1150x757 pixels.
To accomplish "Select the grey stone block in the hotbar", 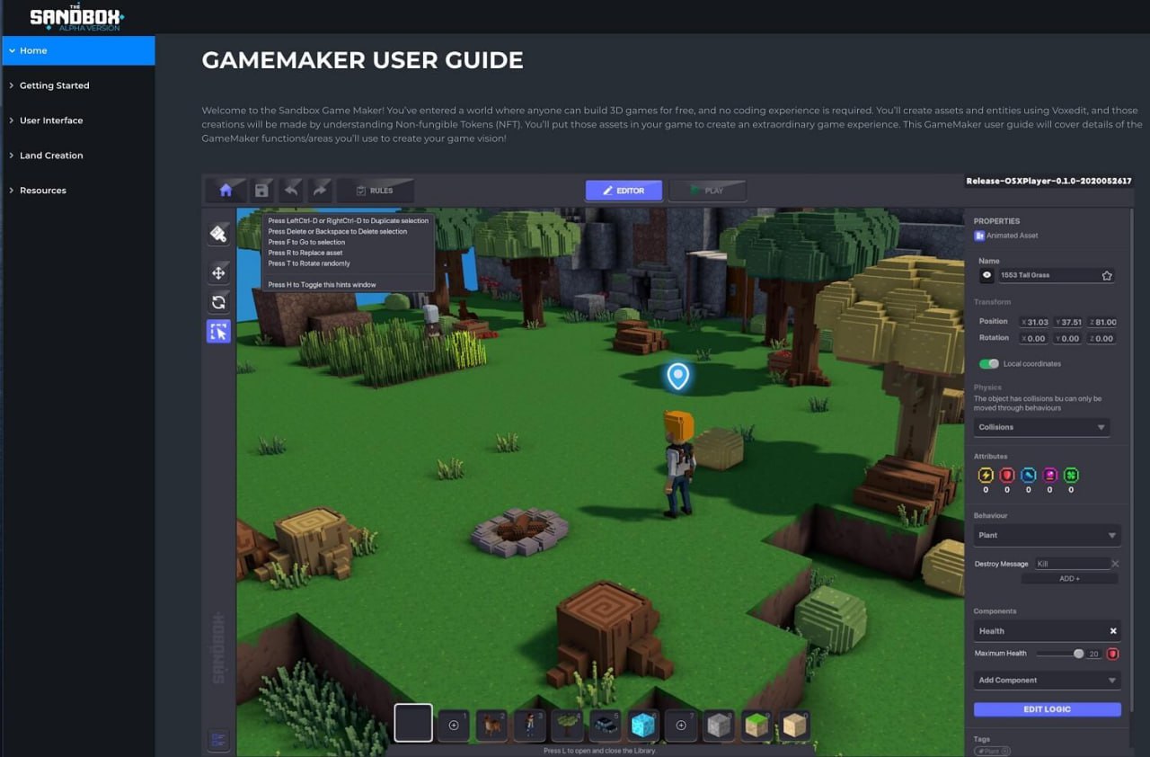I will [719, 725].
